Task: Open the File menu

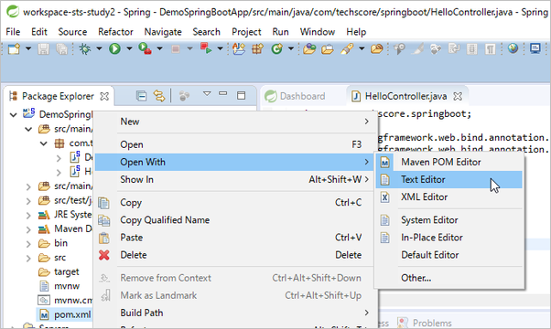Action: [x=13, y=32]
